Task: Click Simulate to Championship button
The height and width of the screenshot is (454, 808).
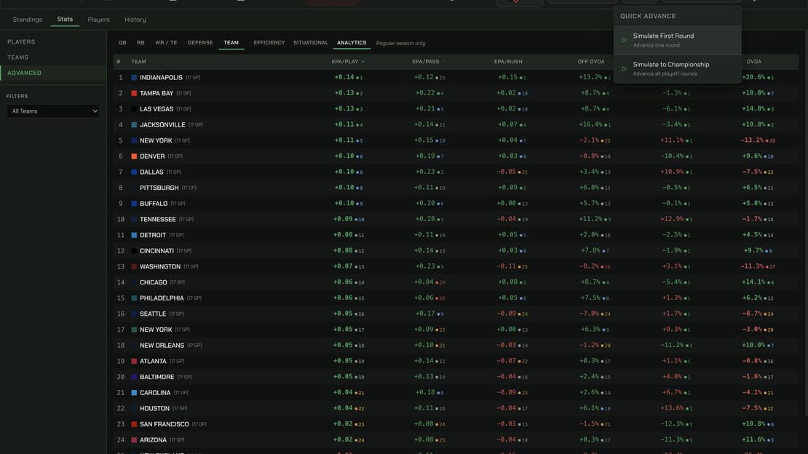Action: (x=677, y=68)
